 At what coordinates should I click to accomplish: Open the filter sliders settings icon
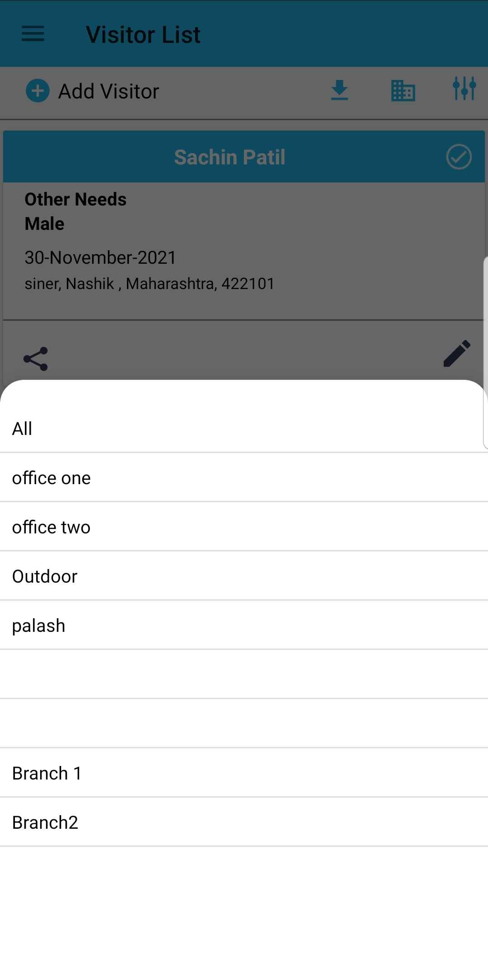464,89
